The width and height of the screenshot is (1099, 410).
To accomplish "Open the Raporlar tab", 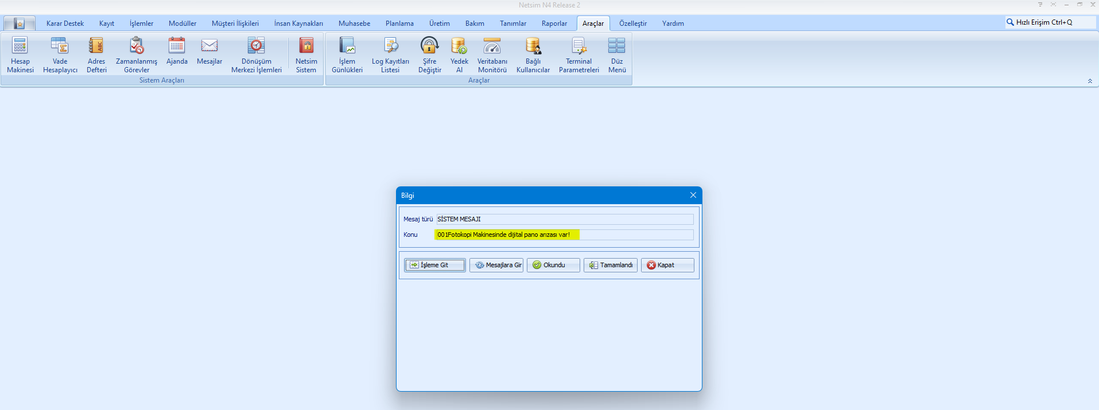I will 554,24.
